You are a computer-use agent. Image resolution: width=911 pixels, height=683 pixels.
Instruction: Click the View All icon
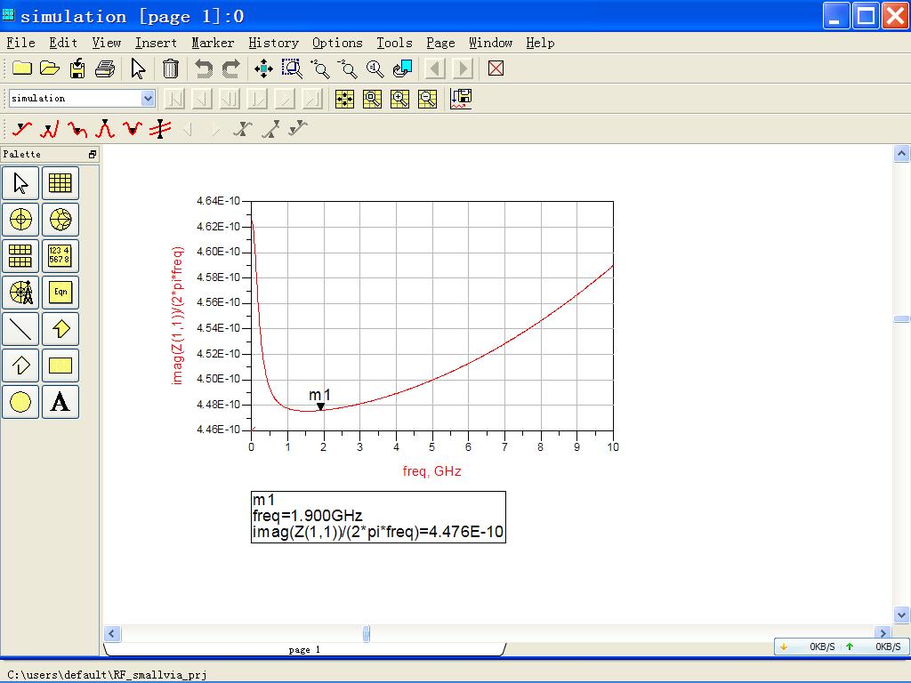coord(263,68)
